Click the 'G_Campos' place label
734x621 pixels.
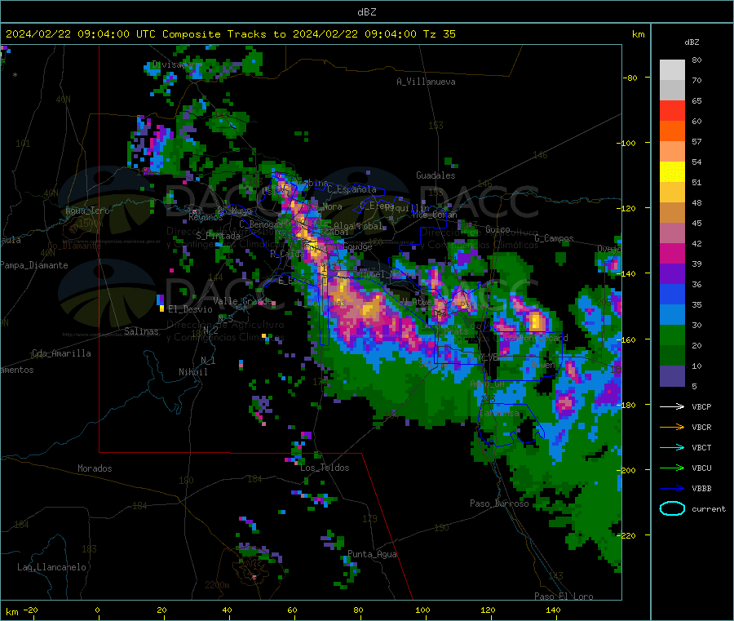555,238
